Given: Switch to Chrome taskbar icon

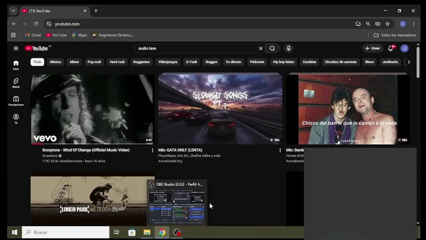Looking at the screenshot, I should (x=162, y=232).
